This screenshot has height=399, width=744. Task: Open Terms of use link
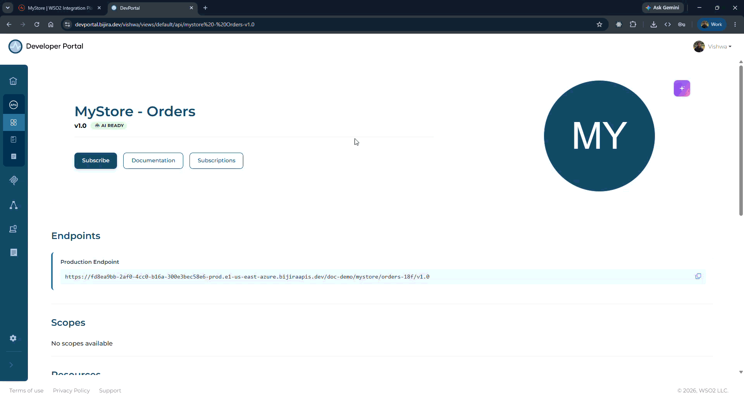[26, 390]
